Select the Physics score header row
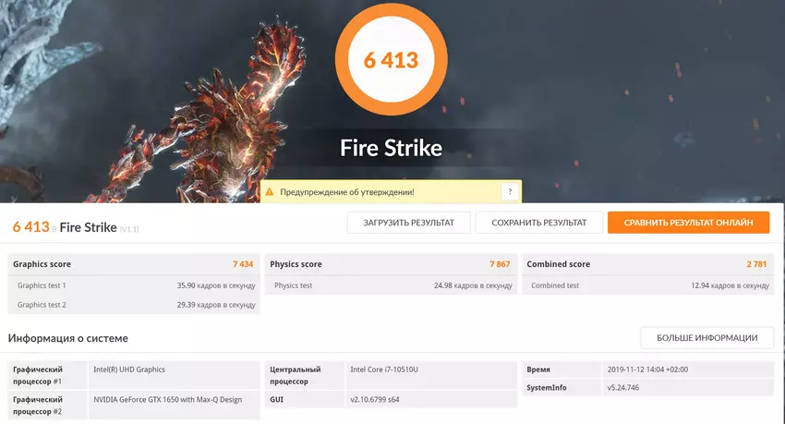 (391, 264)
